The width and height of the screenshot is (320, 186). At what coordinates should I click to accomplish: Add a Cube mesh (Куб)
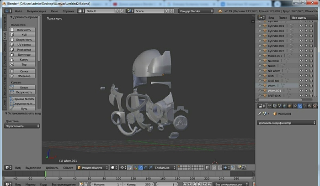tap(24, 35)
